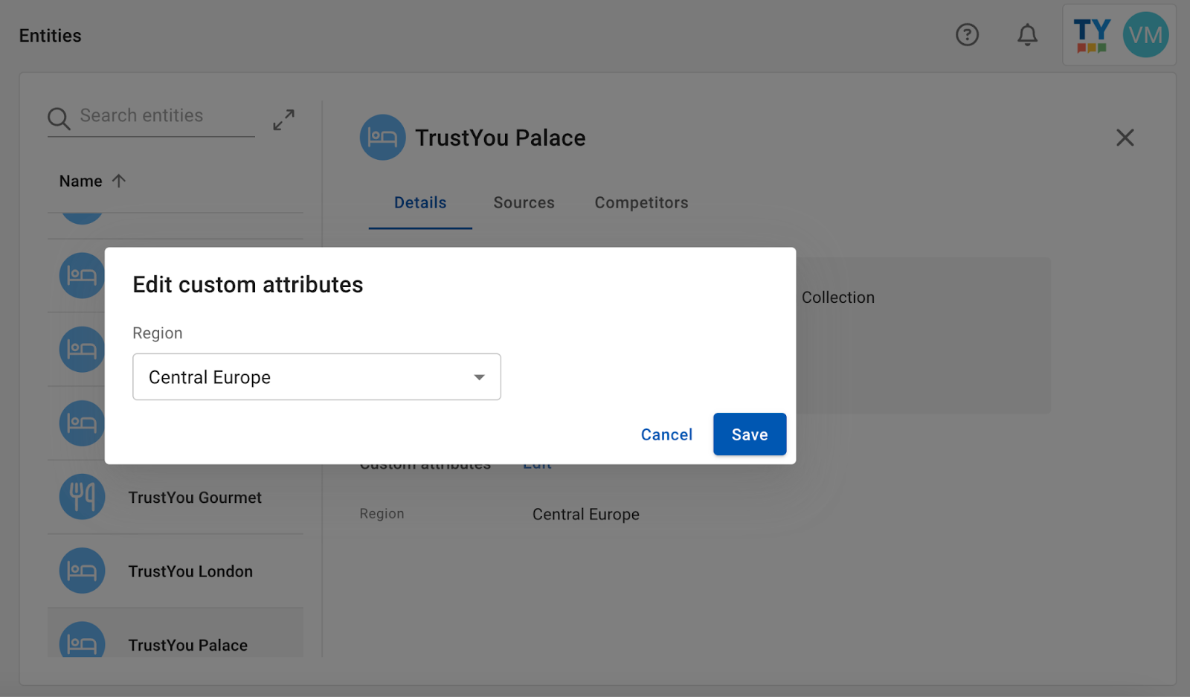Click the search magnifier icon
This screenshot has height=697, width=1190.
(59, 118)
